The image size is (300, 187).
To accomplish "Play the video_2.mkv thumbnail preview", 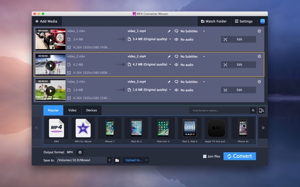I will 51,66.
